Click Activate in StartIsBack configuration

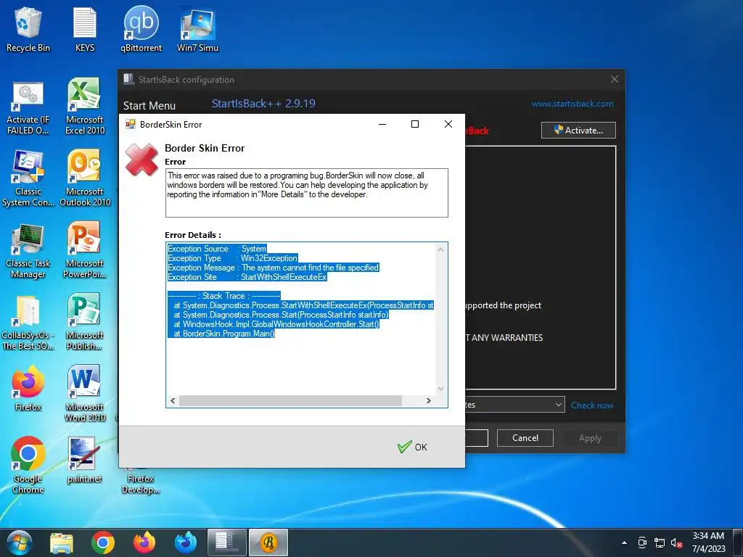(578, 131)
